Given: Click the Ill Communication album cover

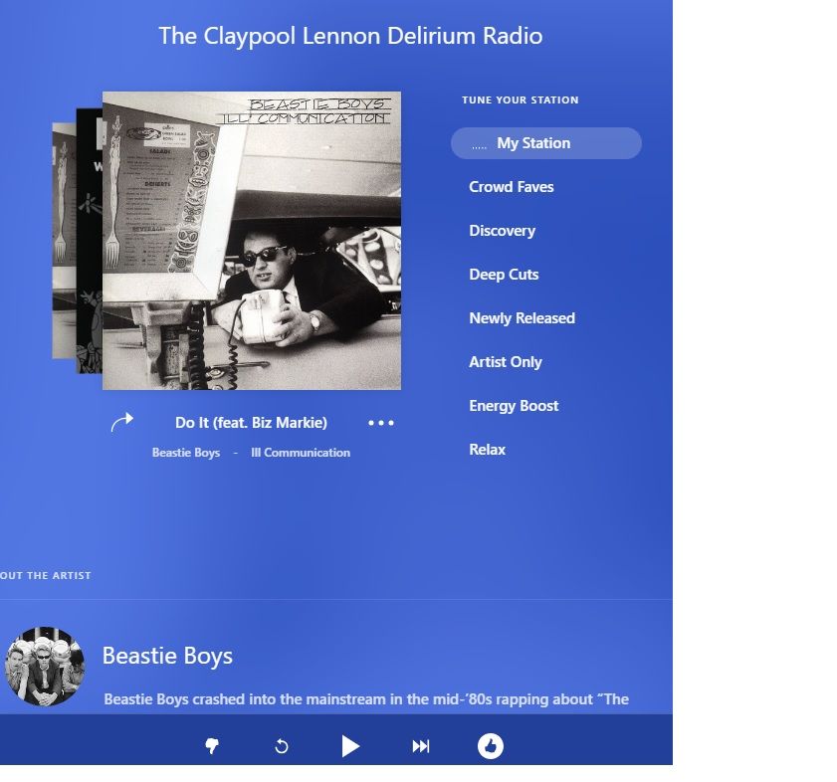Looking at the screenshot, I should (x=252, y=241).
